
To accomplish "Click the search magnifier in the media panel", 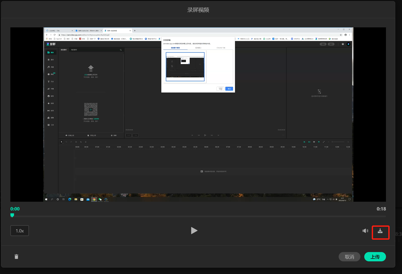I will click(121, 50).
